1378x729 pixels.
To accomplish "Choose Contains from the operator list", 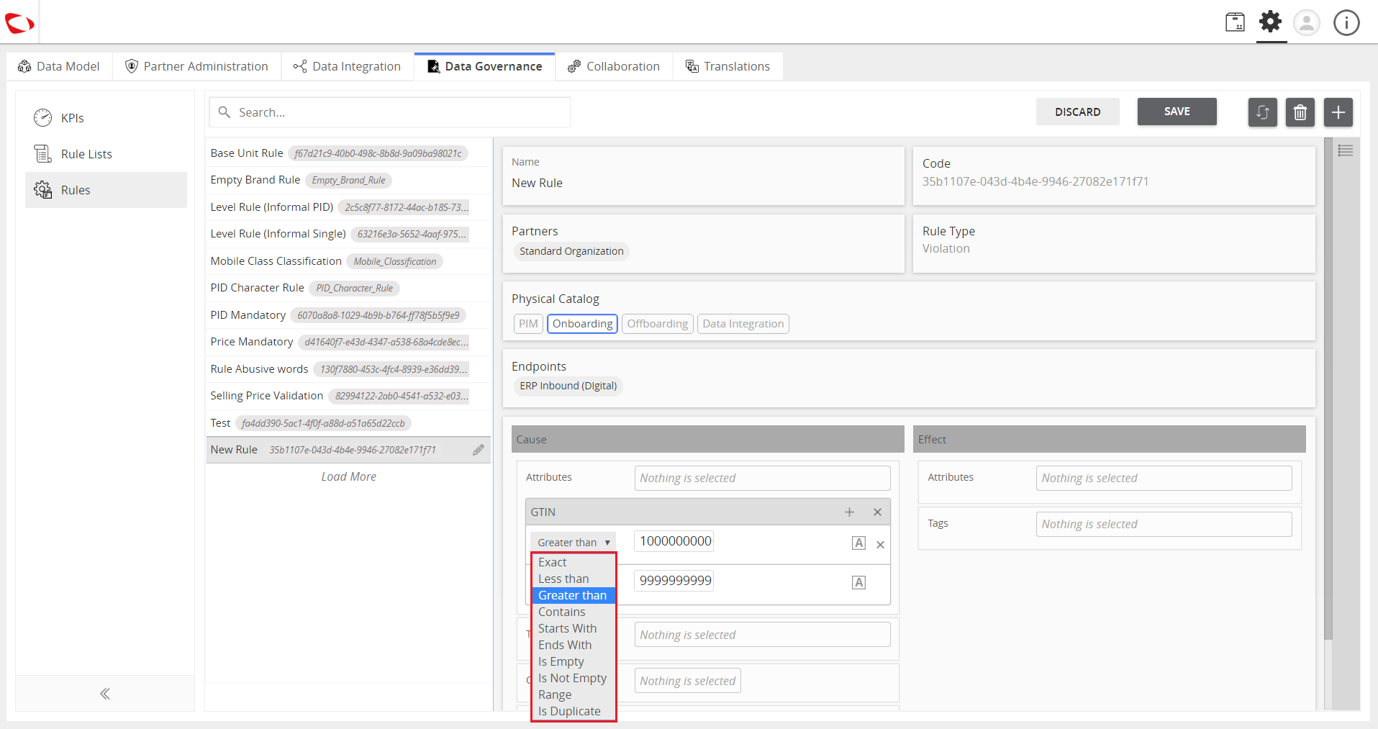I will [x=574, y=612].
